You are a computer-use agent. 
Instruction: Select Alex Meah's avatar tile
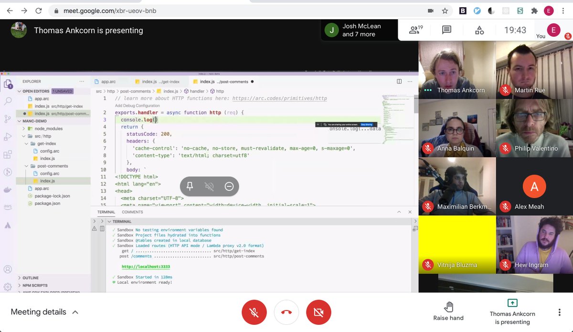coord(534,186)
